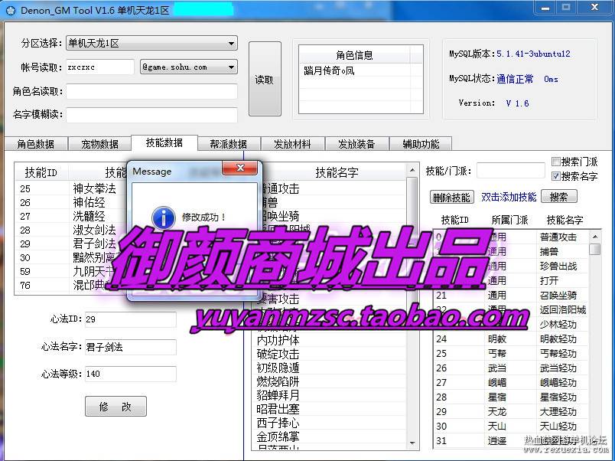
Task: Select 金顶绵掌 in the middle skill list
Action: (x=330, y=436)
